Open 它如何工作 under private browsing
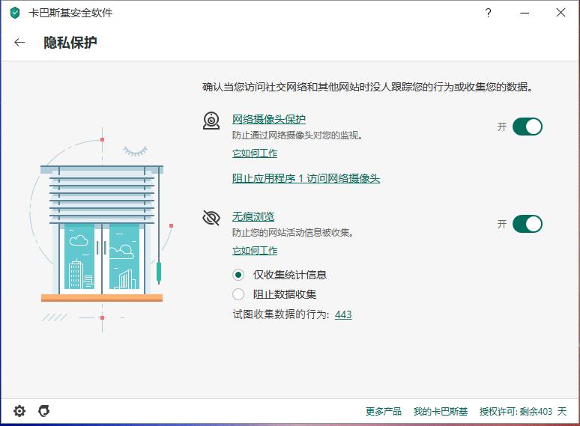580x426 pixels. [x=255, y=251]
